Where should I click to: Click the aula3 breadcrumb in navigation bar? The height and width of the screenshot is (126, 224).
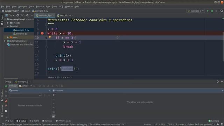[26, 11]
